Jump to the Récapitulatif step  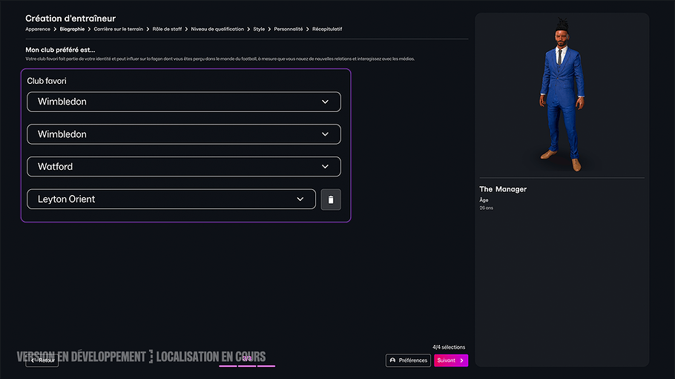tap(327, 29)
